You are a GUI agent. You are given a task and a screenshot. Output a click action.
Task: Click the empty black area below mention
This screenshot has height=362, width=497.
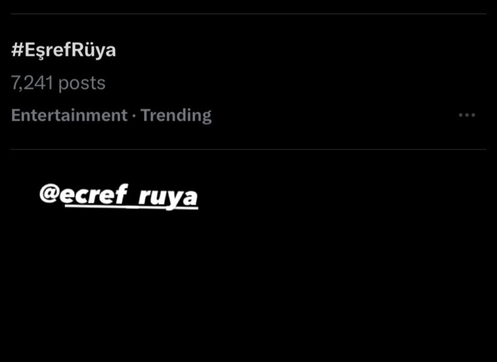pos(248,285)
